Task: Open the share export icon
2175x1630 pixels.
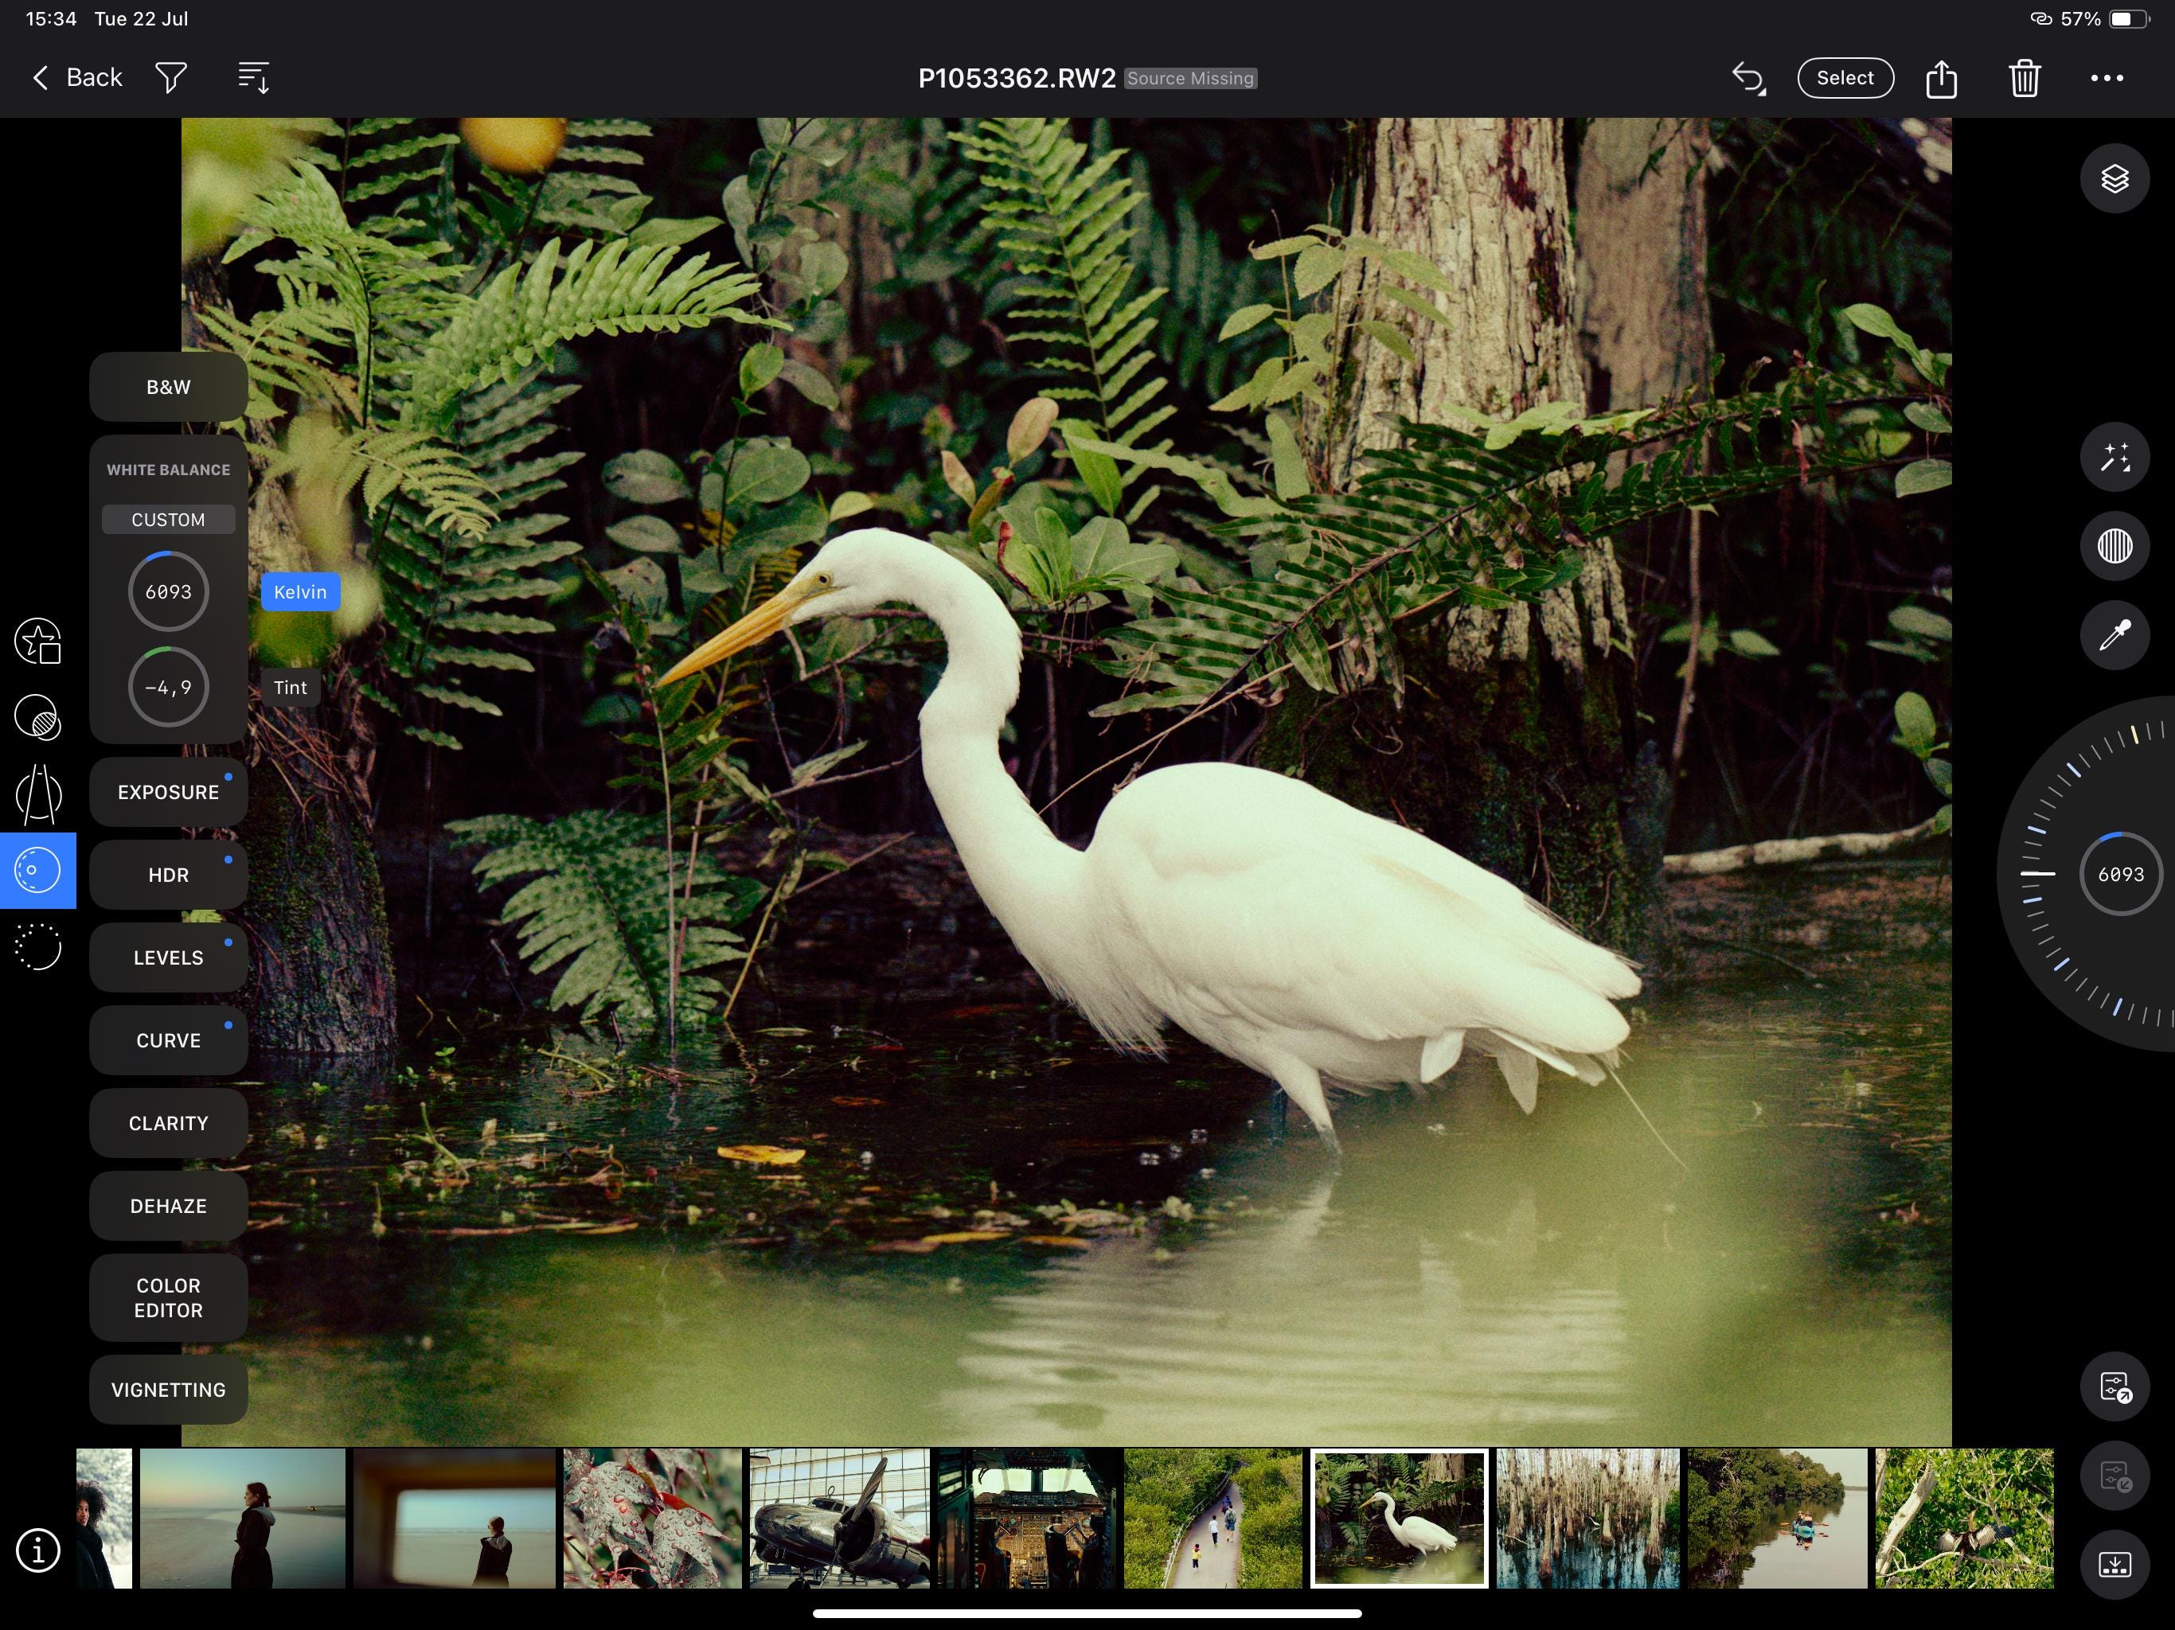Action: click(x=1941, y=78)
